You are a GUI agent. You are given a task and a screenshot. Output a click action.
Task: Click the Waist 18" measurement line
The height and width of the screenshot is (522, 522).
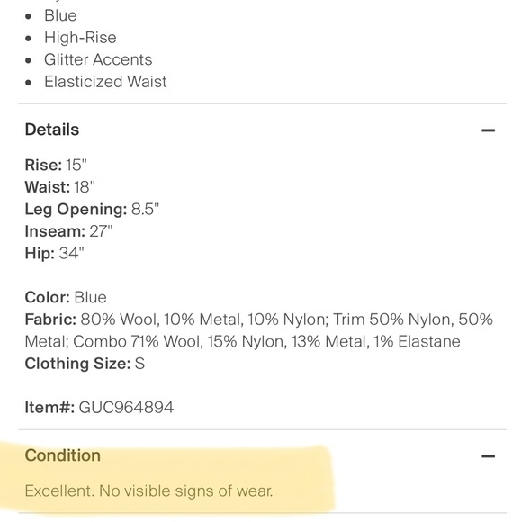click(60, 187)
